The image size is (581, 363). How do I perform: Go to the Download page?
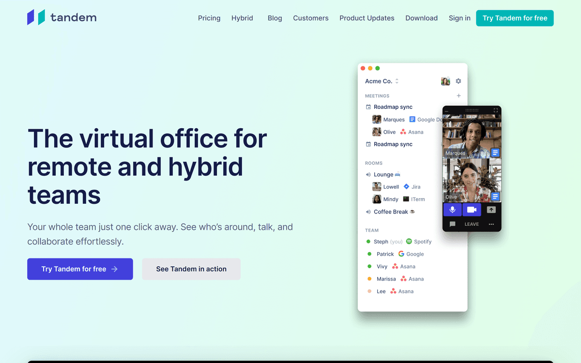pos(422,18)
